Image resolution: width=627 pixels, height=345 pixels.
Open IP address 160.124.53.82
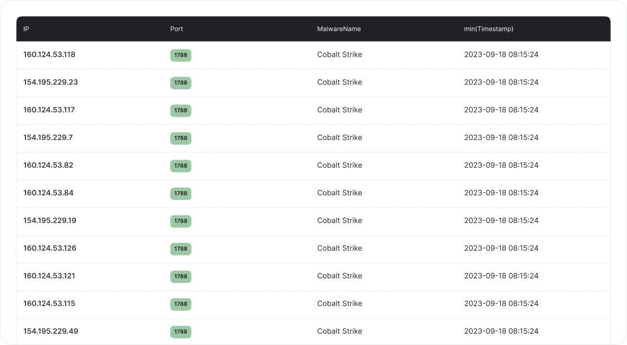pos(48,165)
